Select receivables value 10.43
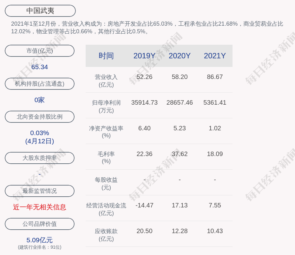 (x=215, y=231)
